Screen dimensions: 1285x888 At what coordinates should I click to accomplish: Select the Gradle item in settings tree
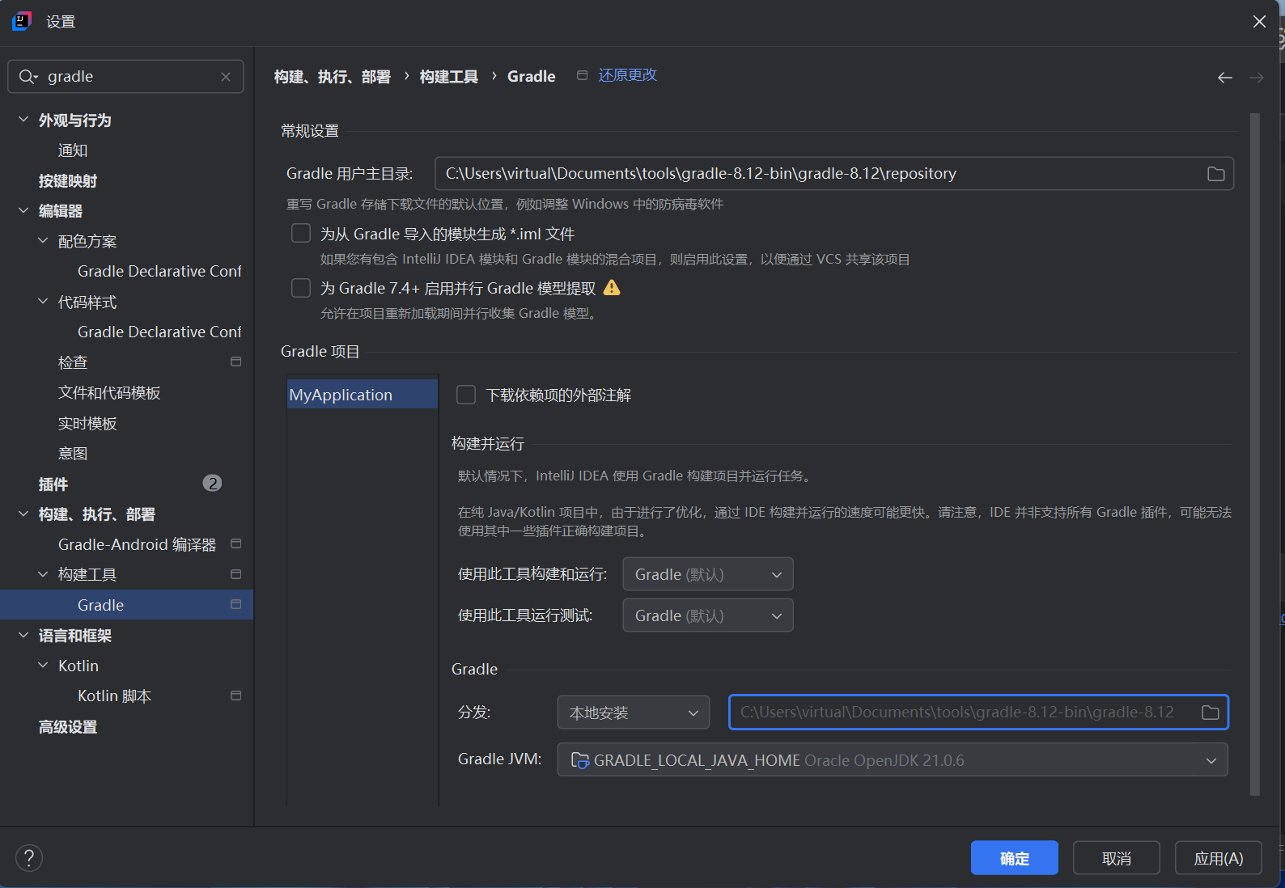126,605
